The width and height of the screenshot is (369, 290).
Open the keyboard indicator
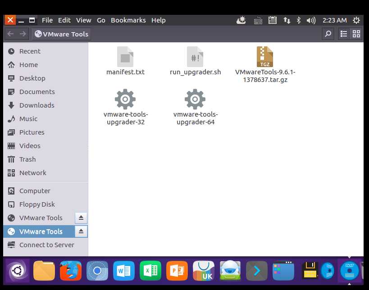[x=258, y=20]
